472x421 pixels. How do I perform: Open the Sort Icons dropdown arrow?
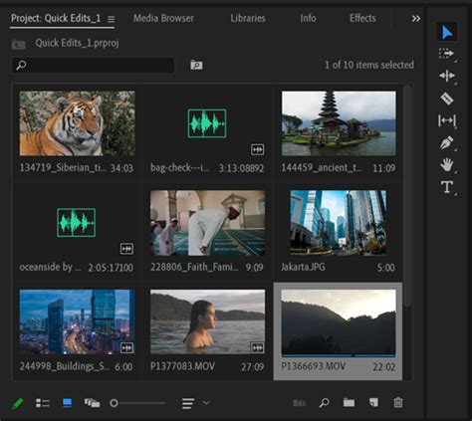coord(206,403)
